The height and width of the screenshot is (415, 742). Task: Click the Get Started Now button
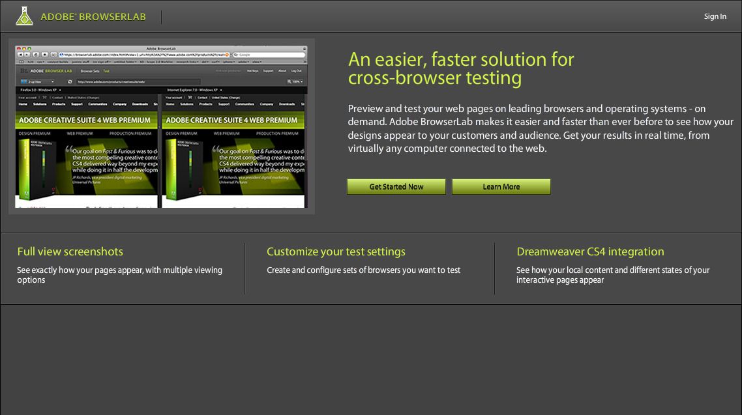396,186
